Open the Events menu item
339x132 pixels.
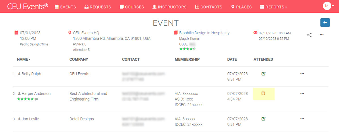pos(65,7)
